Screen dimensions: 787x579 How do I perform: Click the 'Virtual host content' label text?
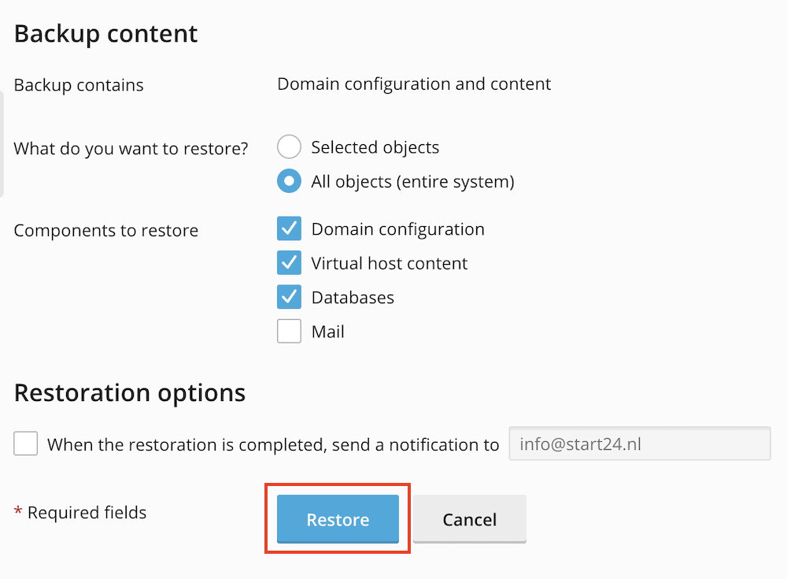[x=390, y=263]
